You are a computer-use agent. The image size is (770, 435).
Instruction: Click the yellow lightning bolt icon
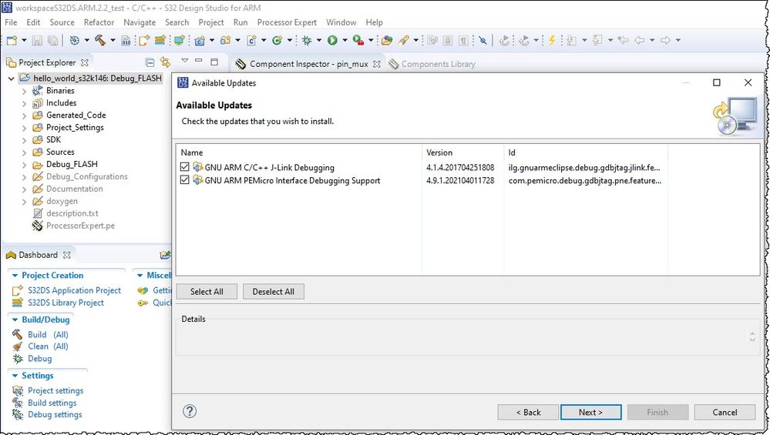pos(552,40)
